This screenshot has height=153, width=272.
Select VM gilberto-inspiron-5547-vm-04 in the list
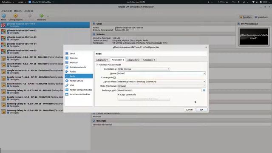(45, 45)
